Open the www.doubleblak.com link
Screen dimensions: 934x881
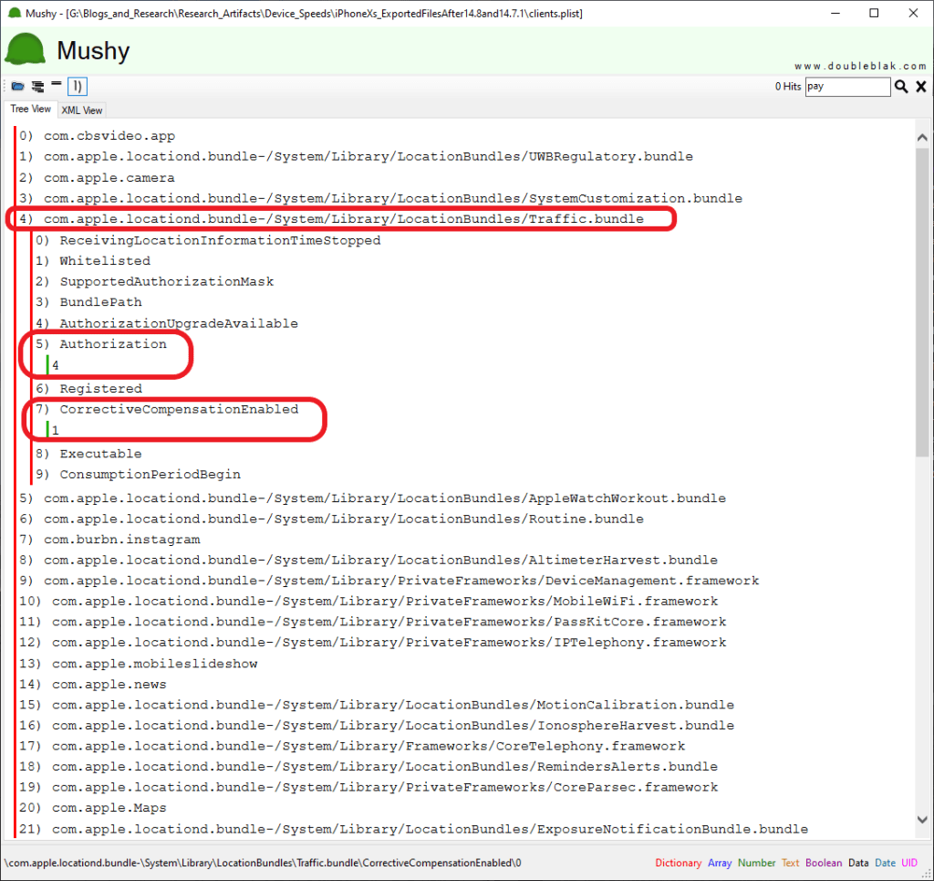coord(860,67)
